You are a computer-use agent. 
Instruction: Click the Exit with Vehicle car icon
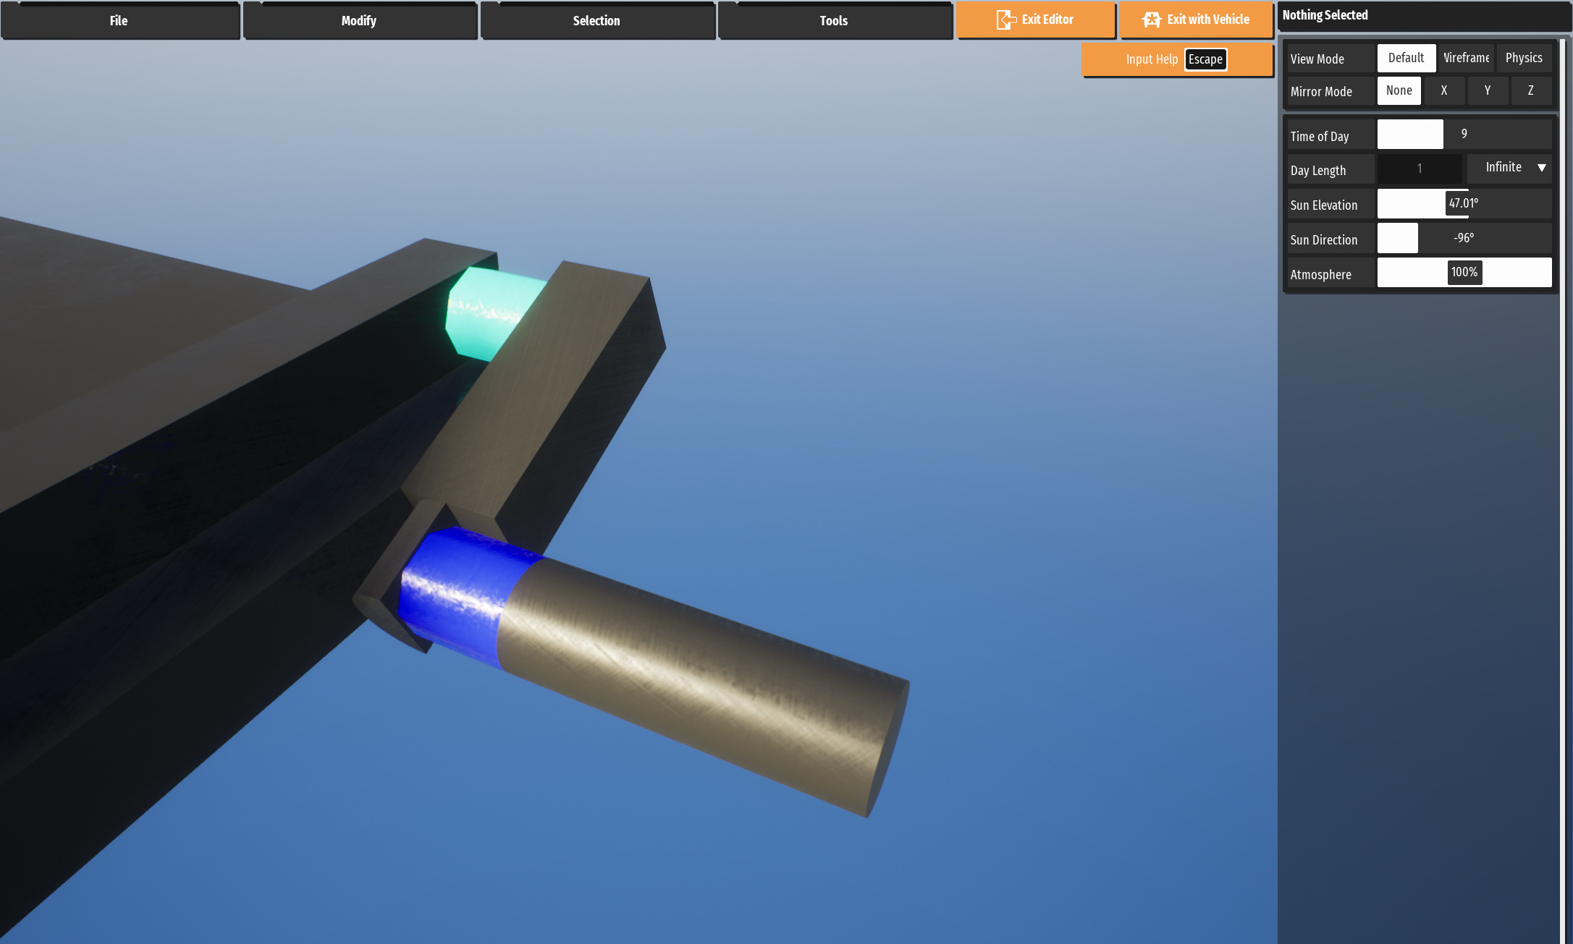pyautogui.click(x=1151, y=20)
